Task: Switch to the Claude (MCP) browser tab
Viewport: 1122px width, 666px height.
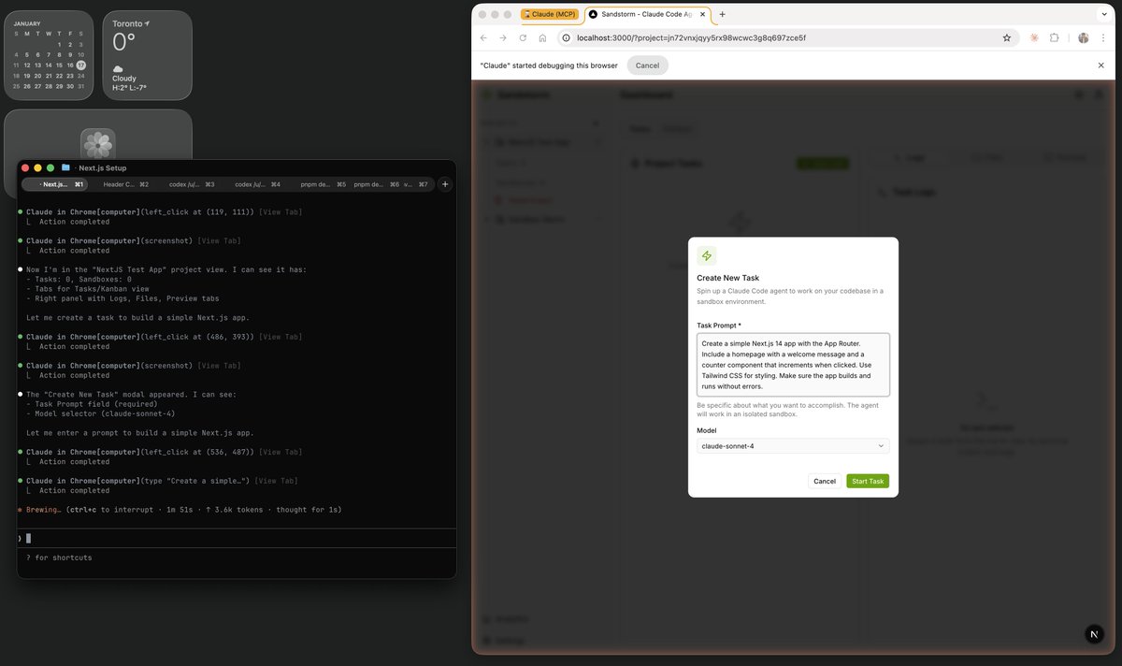Action: pos(550,14)
